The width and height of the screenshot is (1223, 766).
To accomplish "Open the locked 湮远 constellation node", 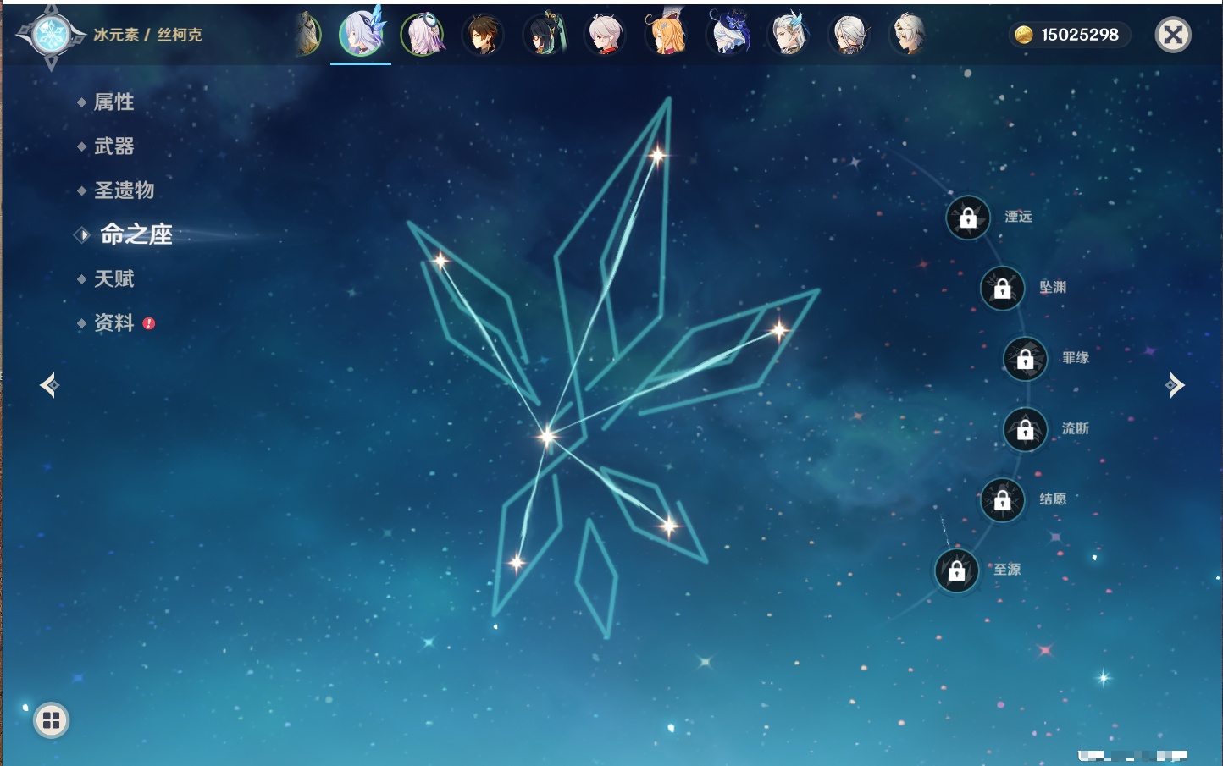I will point(968,218).
